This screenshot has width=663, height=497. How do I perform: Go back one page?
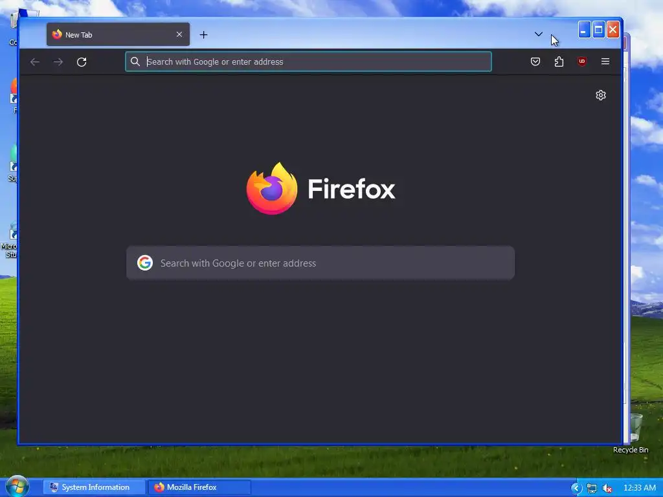pyautogui.click(x=35, y=62)
